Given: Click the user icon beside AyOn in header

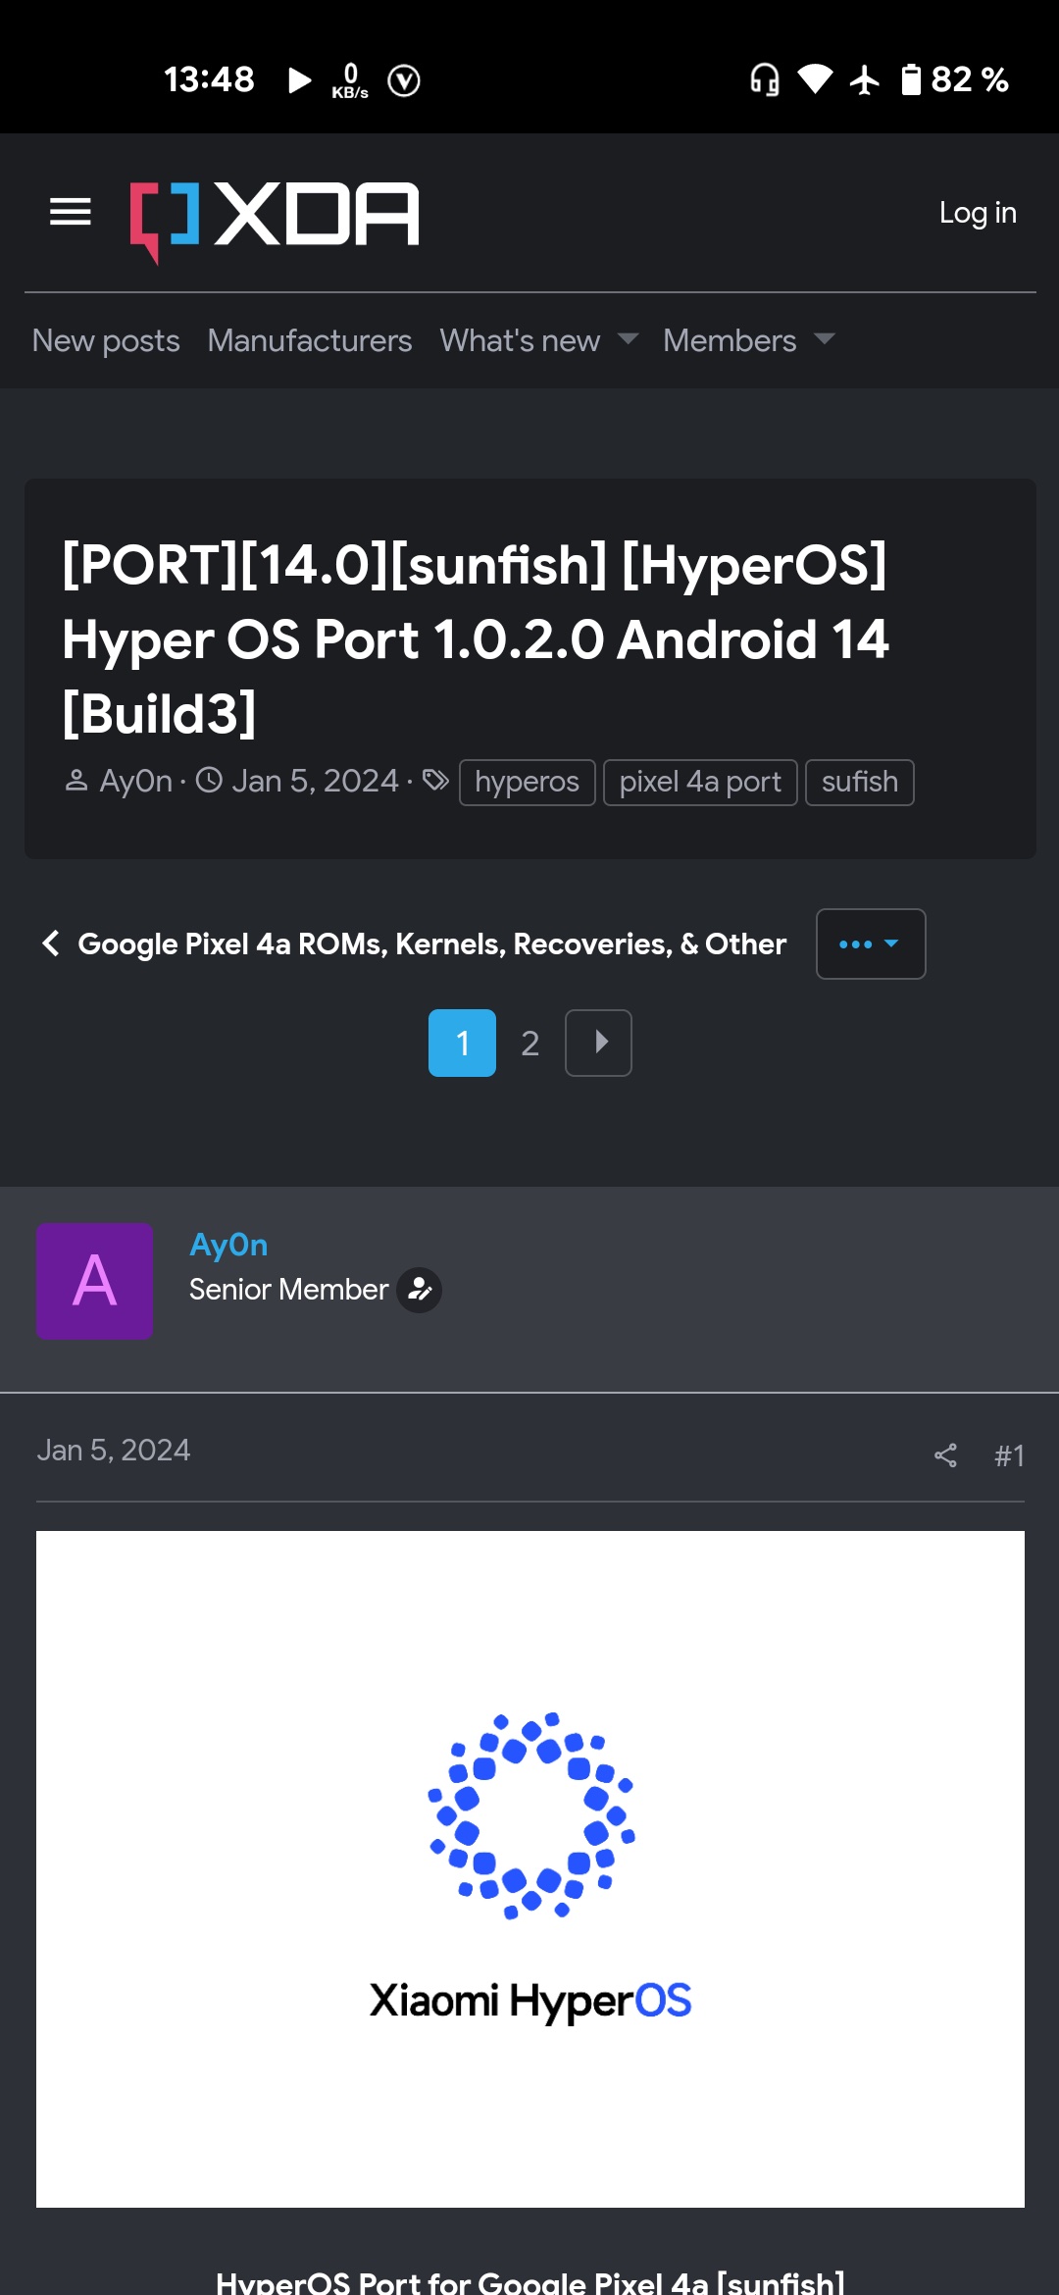Looking at the screenshot, I should pos(76,781).
